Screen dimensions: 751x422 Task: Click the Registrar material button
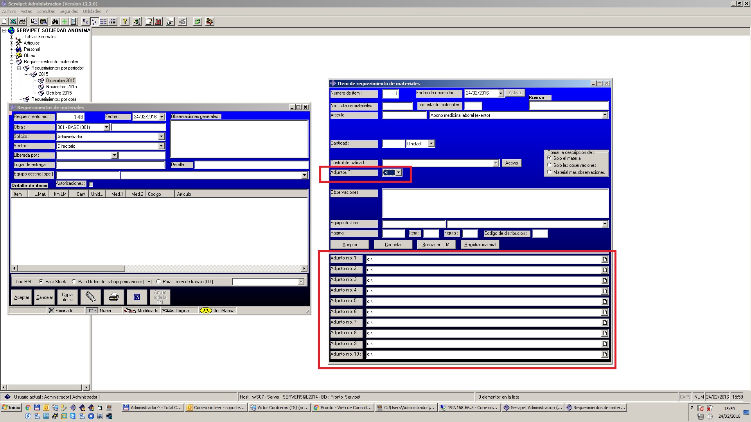tap(480, 245)
